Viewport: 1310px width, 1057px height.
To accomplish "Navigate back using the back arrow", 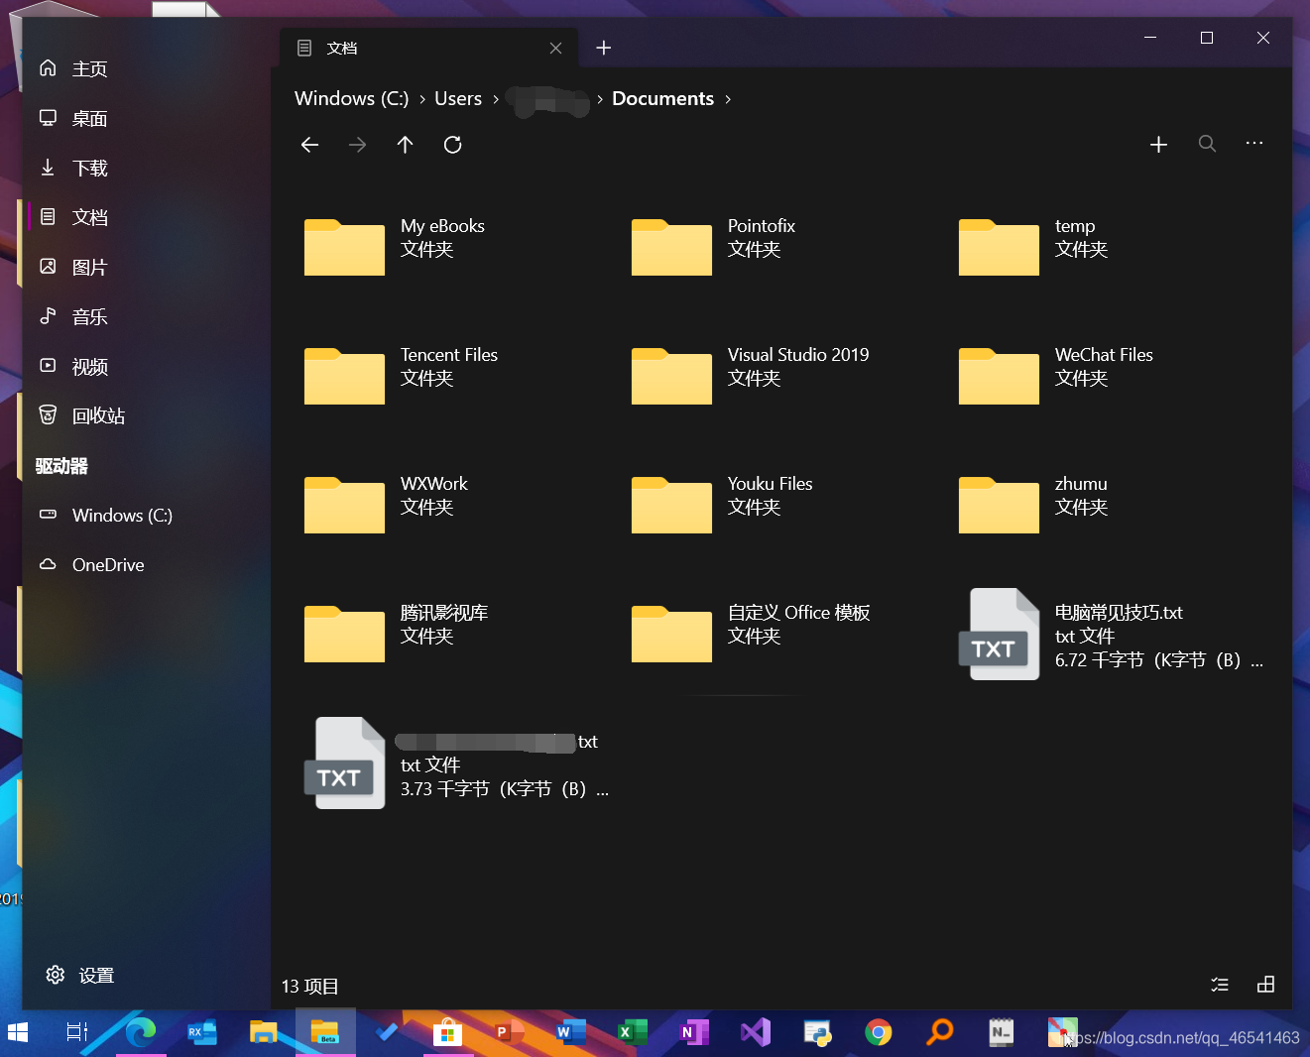I will point(309,145).
